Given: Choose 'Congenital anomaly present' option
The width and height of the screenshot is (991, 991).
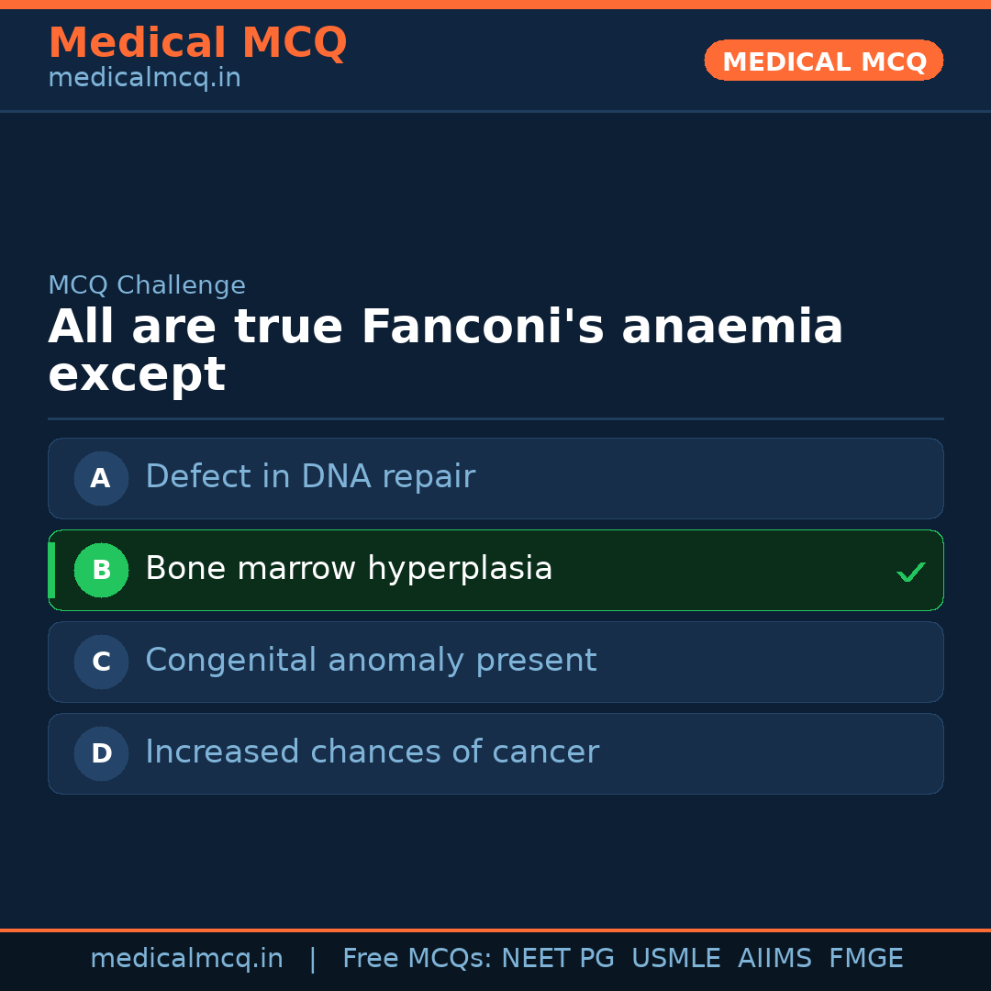Looking at the screenshot, I should 371,661.
